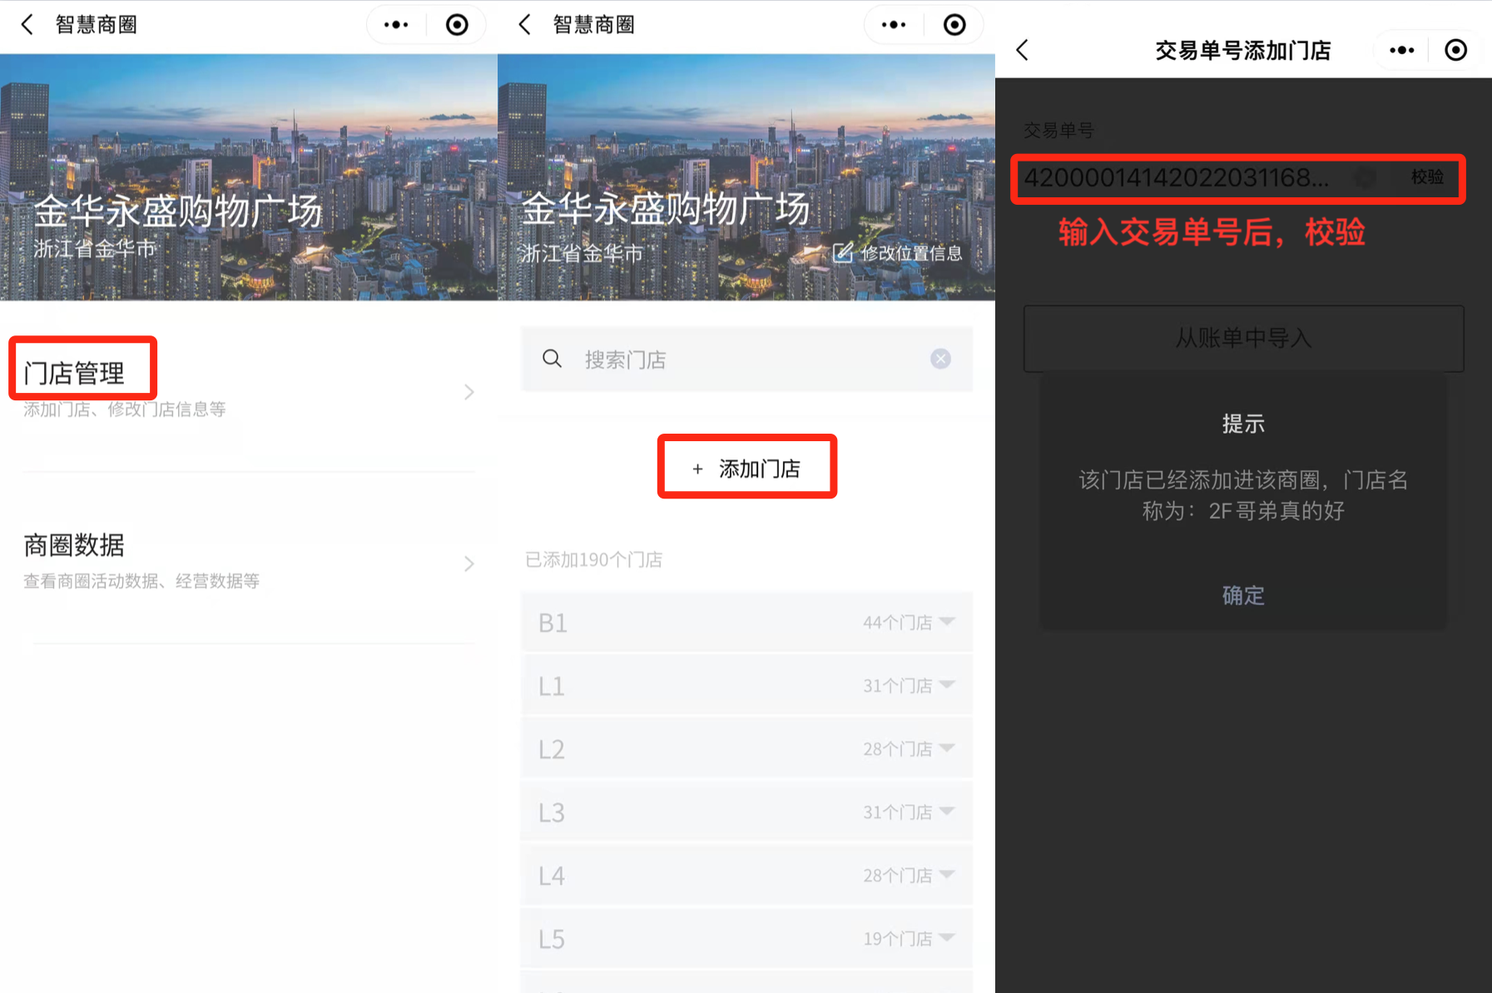Confirm the dialog with 确定

[1242, 595]
